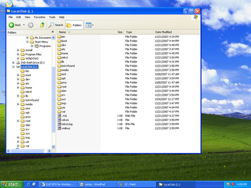Collapse the Local Disk (L:) tree node

(13, 67)
